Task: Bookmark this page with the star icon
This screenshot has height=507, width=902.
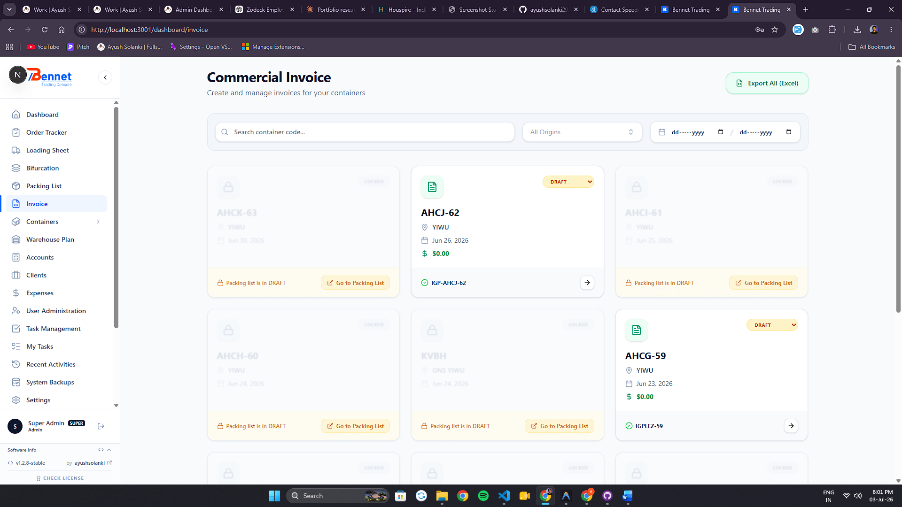Action: [x=775, y=30]
